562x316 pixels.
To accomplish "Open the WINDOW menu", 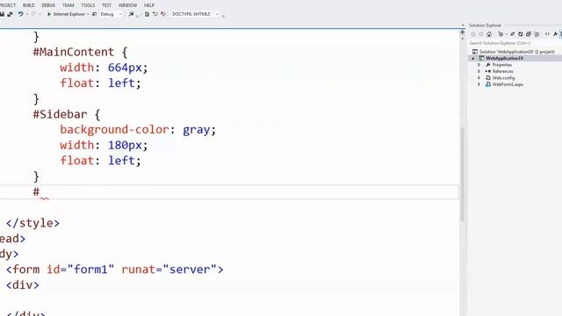I will (127, 5).
